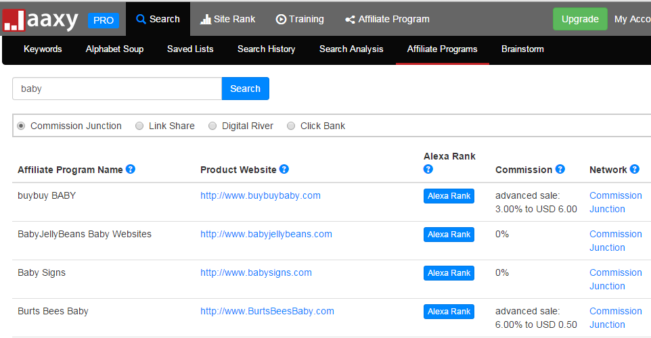Select the Click Bank radio button
The width and height of the screenshot is (651, 338).
(291, 126)
